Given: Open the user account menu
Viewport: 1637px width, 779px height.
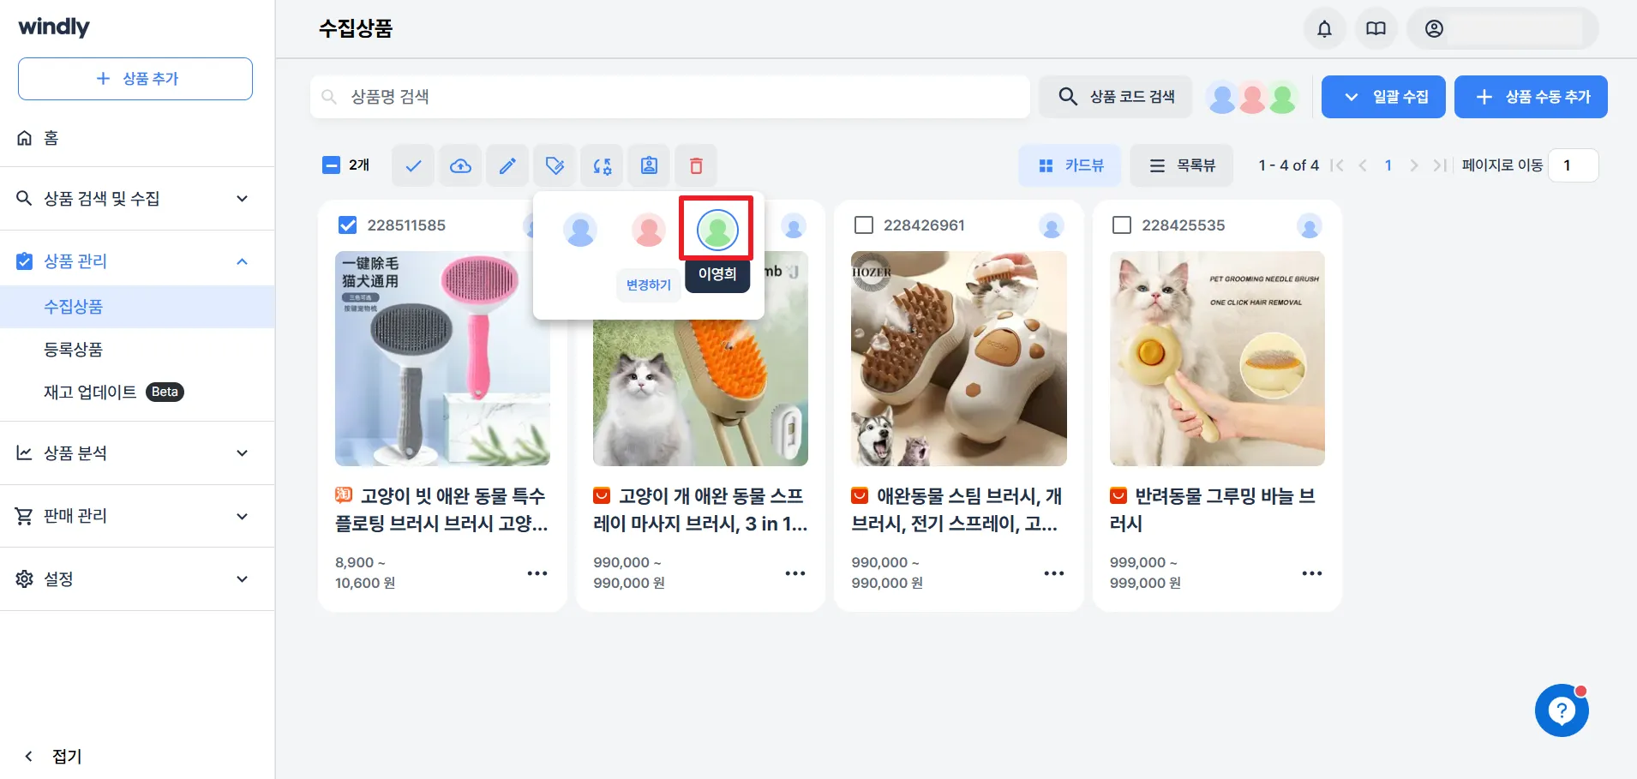Looking at the screenshot, I should [1502, 28].
